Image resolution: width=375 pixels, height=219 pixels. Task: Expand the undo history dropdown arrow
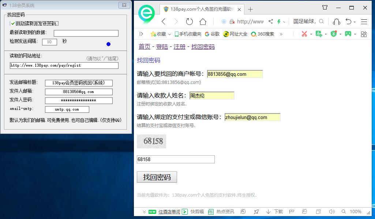coord(355,22)
